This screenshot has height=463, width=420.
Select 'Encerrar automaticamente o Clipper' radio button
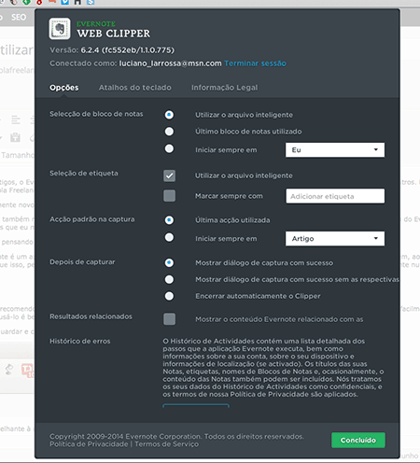coord(169,296)
